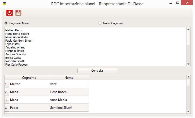Click the graduation cap app icon
The width and height of the screenshot is (195, 118).
coord(5,4)
